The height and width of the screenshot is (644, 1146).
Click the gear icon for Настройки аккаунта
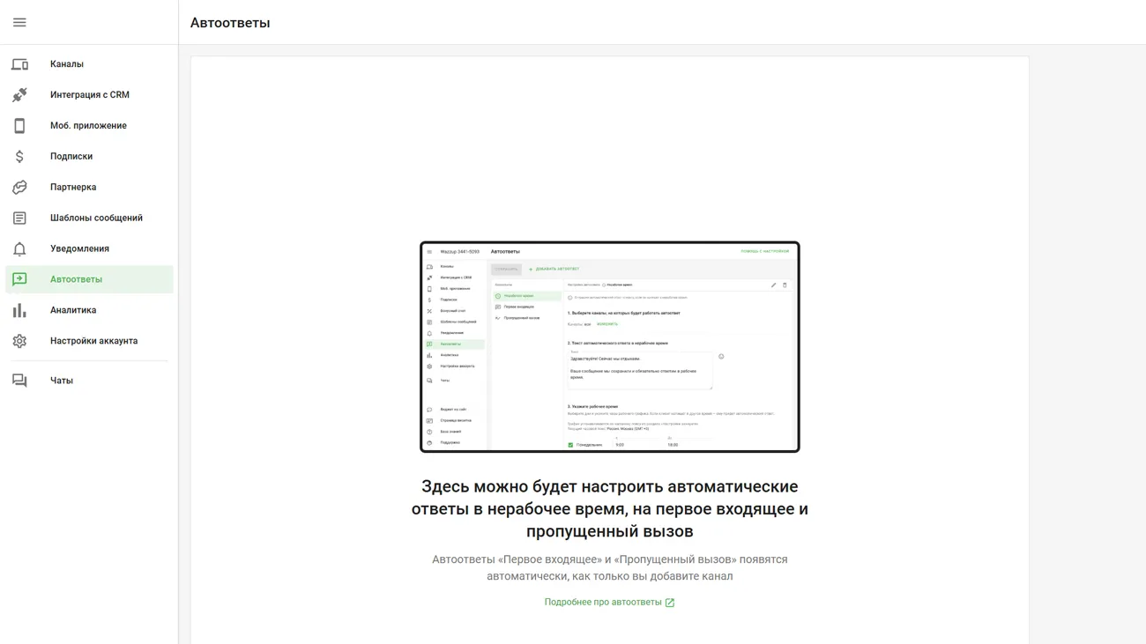[19, 341]
